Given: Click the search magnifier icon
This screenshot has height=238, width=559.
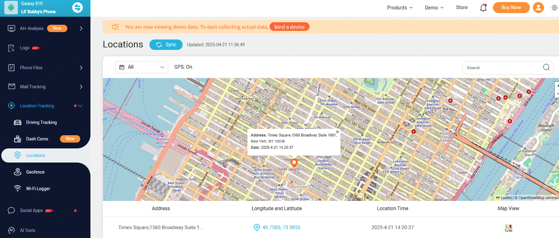Looking at the screenshot, I should coord(546,67).
